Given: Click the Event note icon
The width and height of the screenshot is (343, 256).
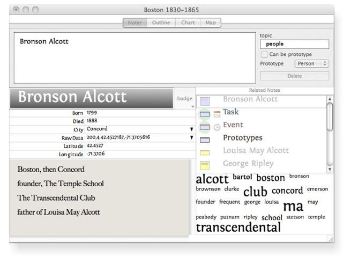Looking at the screenshot, I should click(x=204, y=127).
